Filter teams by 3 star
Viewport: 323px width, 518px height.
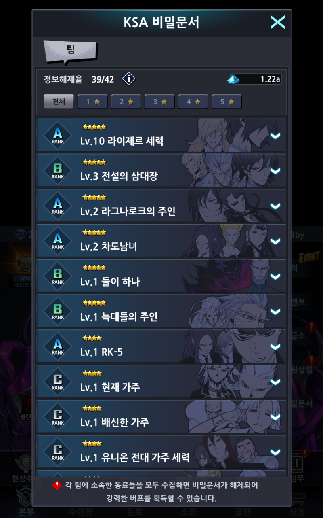(159, 102)
